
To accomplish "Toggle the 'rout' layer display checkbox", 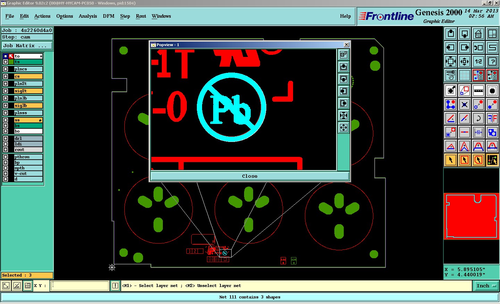I will (x=6, y=150).
